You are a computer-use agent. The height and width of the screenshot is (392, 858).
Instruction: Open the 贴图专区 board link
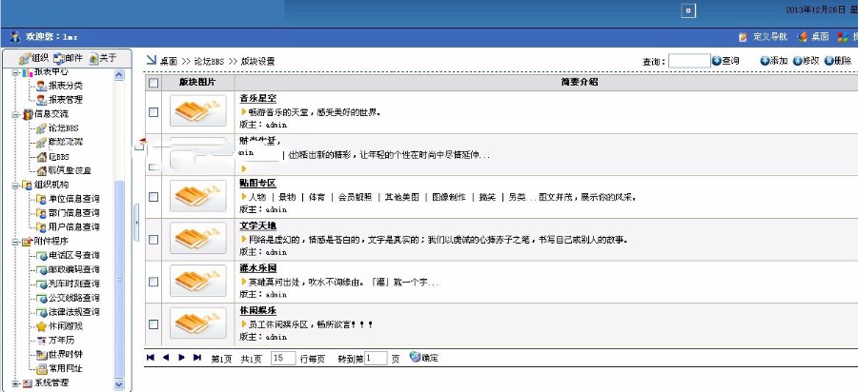(x=257, y=183)
